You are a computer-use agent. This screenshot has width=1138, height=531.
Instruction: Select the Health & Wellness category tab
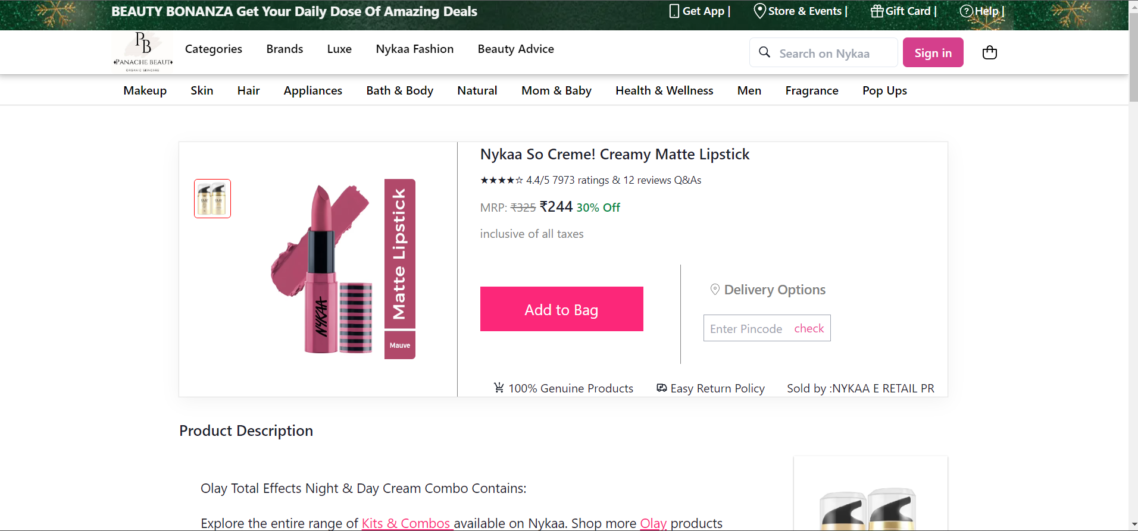tap(664, 90)
